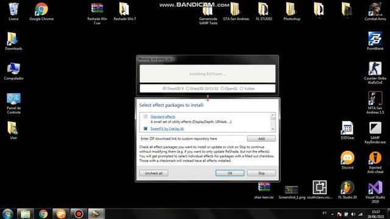Image resolution: width=390 pixels, height=219 pixels.
Task: Launch Counter-Strike WaRzOnE shortcut
Action: point(375,72)
